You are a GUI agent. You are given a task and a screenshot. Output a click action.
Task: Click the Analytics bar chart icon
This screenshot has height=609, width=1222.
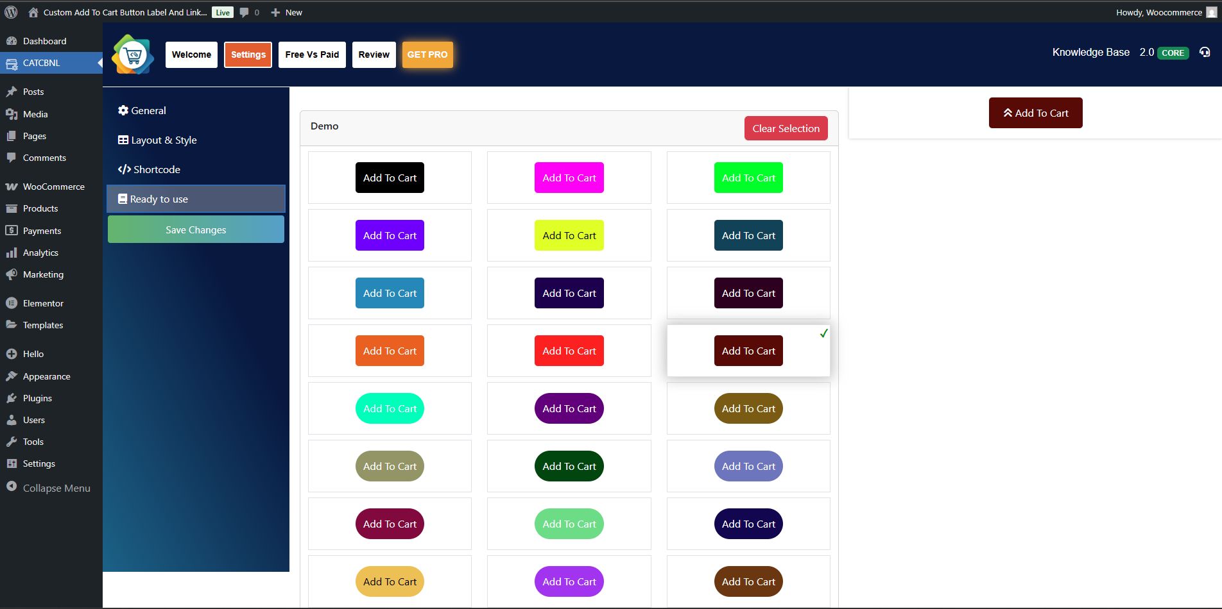12,253
